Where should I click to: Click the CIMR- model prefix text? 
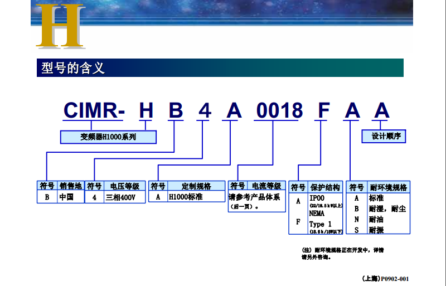click(93, 110)
